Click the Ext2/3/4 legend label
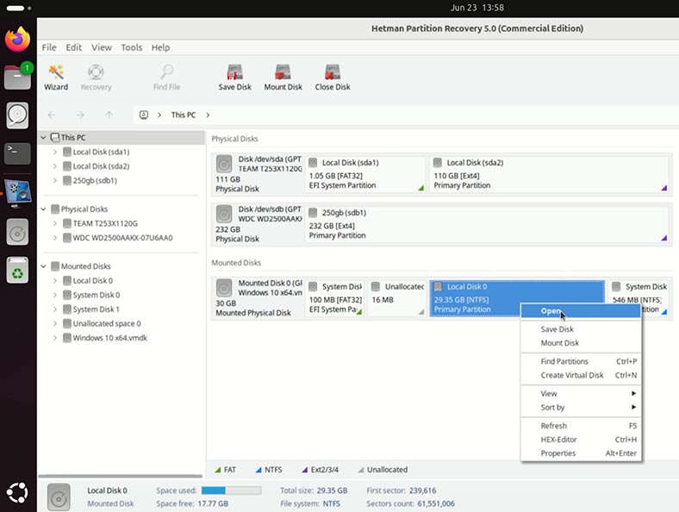The image size is (679, 512). pyautogui.click(x=324, y=470)
